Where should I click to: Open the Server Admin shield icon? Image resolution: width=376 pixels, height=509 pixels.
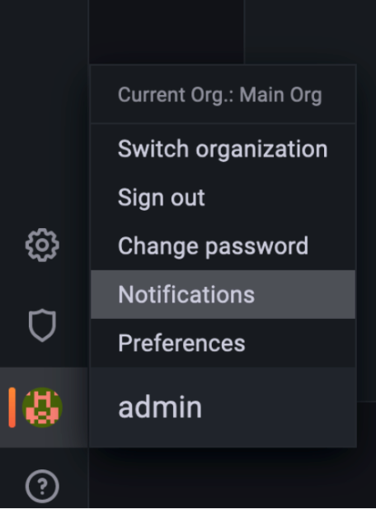coord(42,326)
